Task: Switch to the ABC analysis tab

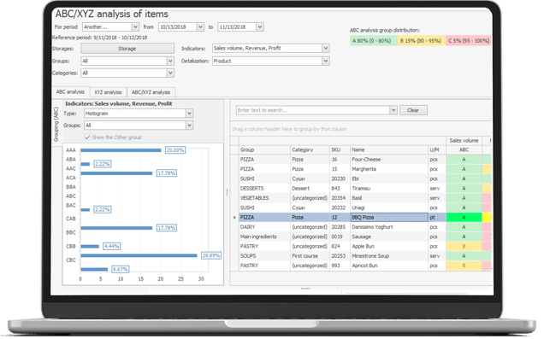Action: [x=70, y=91]
